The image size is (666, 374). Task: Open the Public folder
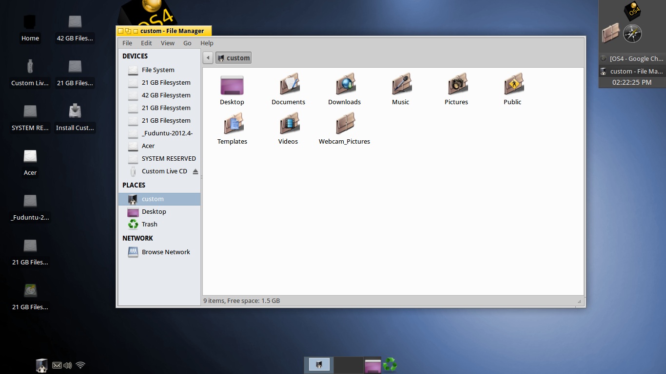512,90
